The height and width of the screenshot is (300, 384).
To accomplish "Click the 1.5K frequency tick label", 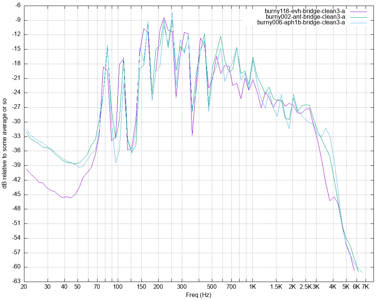I will pyautogui.click(x=276, y=287).
